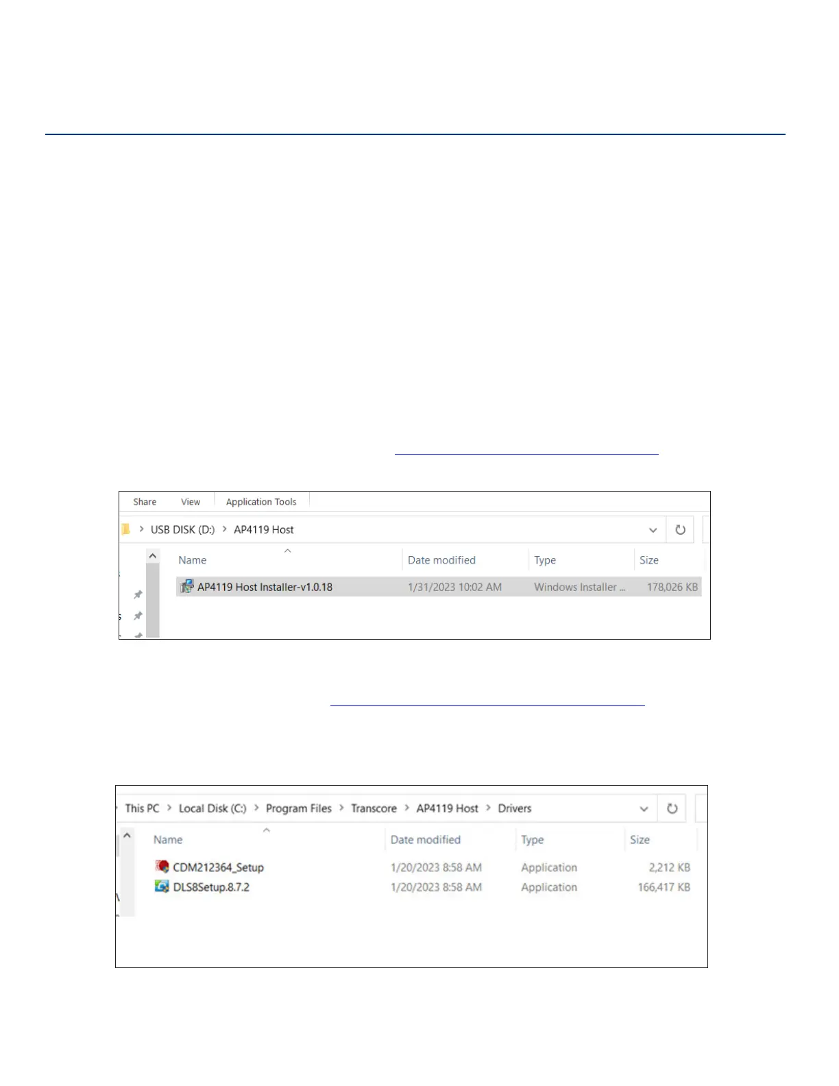Open the Share ribbon tab
Viewport: 839px width, 1086px height.
tap(145, 502)
